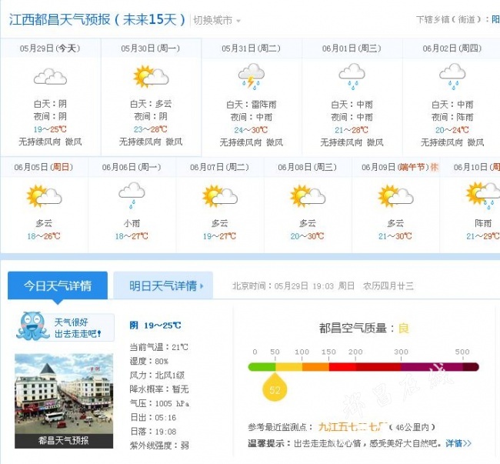Click the sun-cloud icon for 端午节 06月09日
The height and width of the screenshot is (464, 500).
click(395, 195)
